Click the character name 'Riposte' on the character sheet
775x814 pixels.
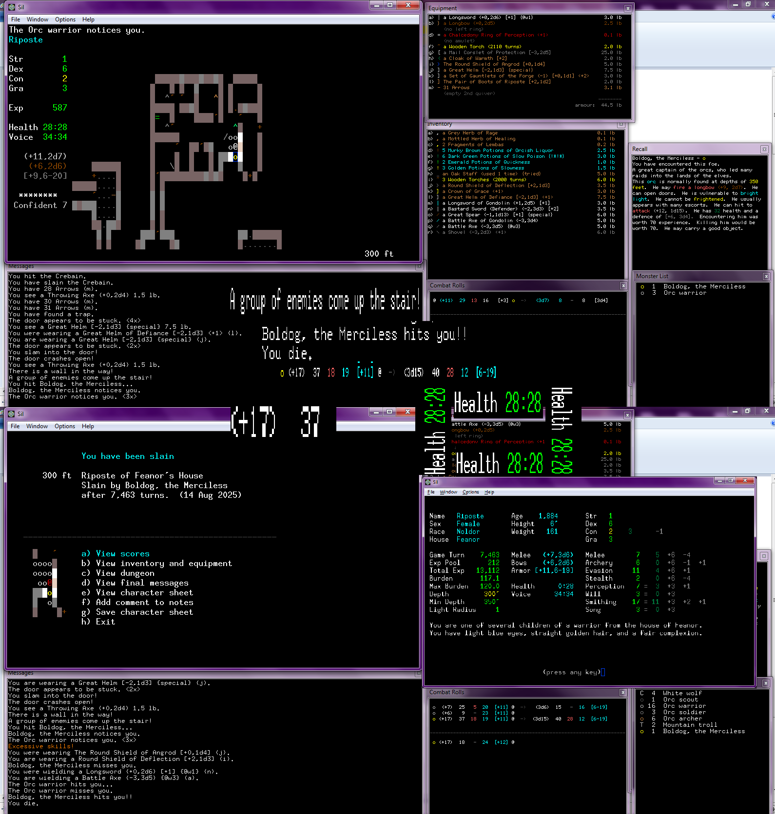coord(470,516)
